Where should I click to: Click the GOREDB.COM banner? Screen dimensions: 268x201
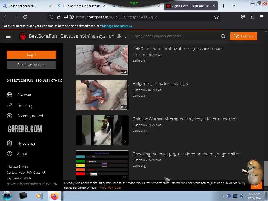(x=25, y=129)
